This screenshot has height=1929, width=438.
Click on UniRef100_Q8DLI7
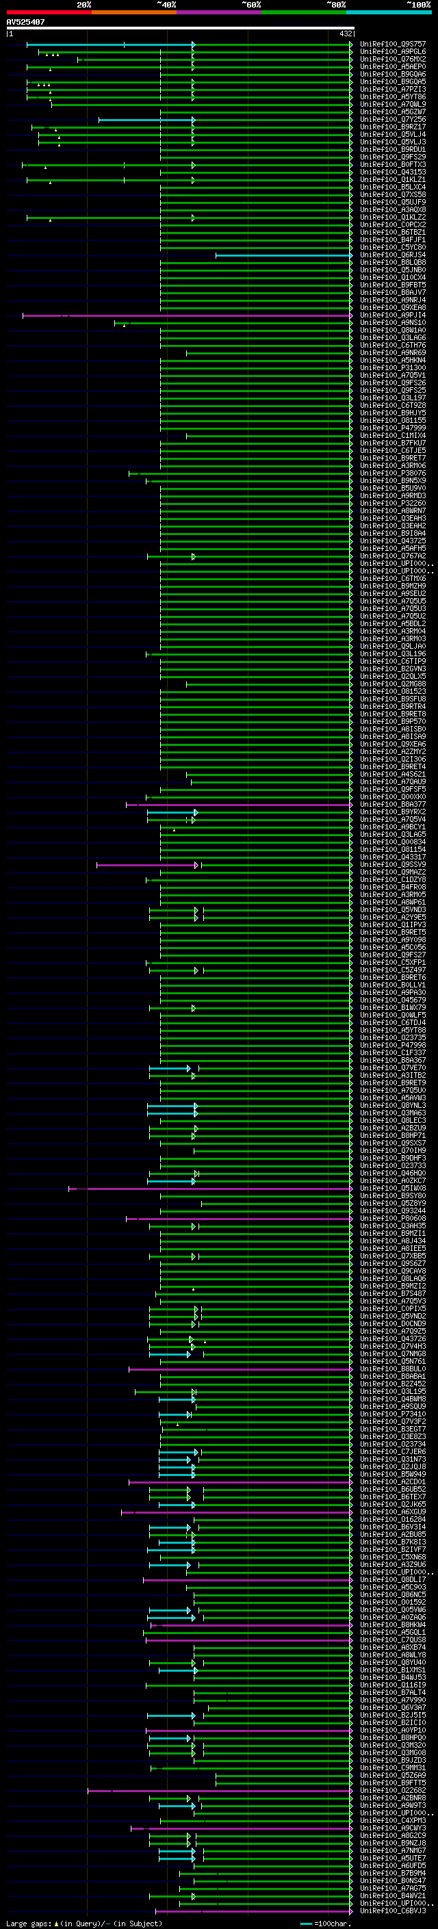[x=392, y=1580]
